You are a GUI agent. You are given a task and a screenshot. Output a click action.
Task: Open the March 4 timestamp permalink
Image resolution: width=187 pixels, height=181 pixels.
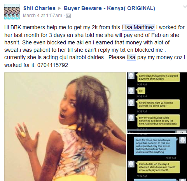point(42,16)
